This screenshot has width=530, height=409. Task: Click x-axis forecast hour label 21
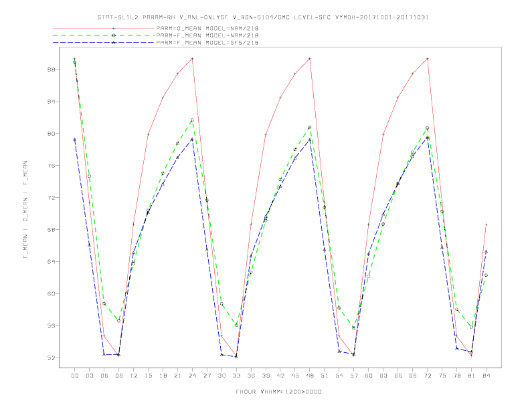pos(177,376)
